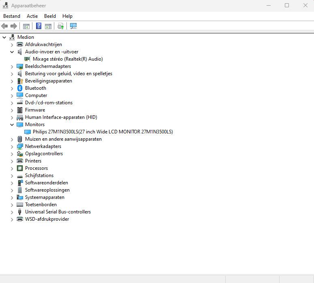Click the Processors chip icon
Screen dimensions: 314x283
(x=20, y=168)
